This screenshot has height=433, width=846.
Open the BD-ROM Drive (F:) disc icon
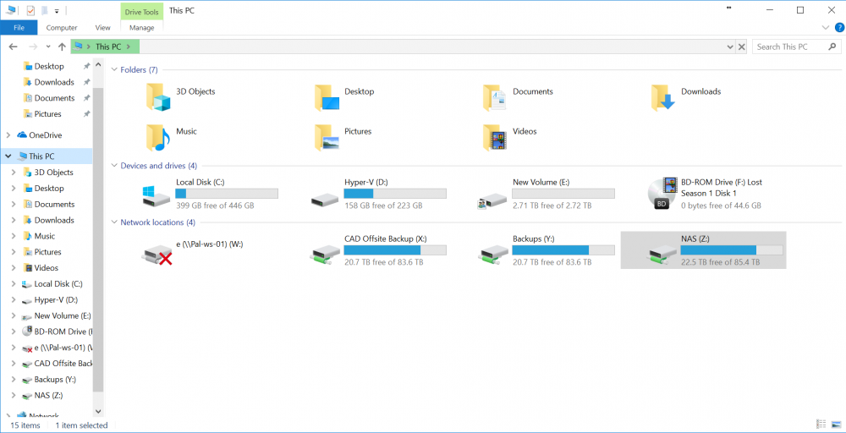click(x=663, y=193)
